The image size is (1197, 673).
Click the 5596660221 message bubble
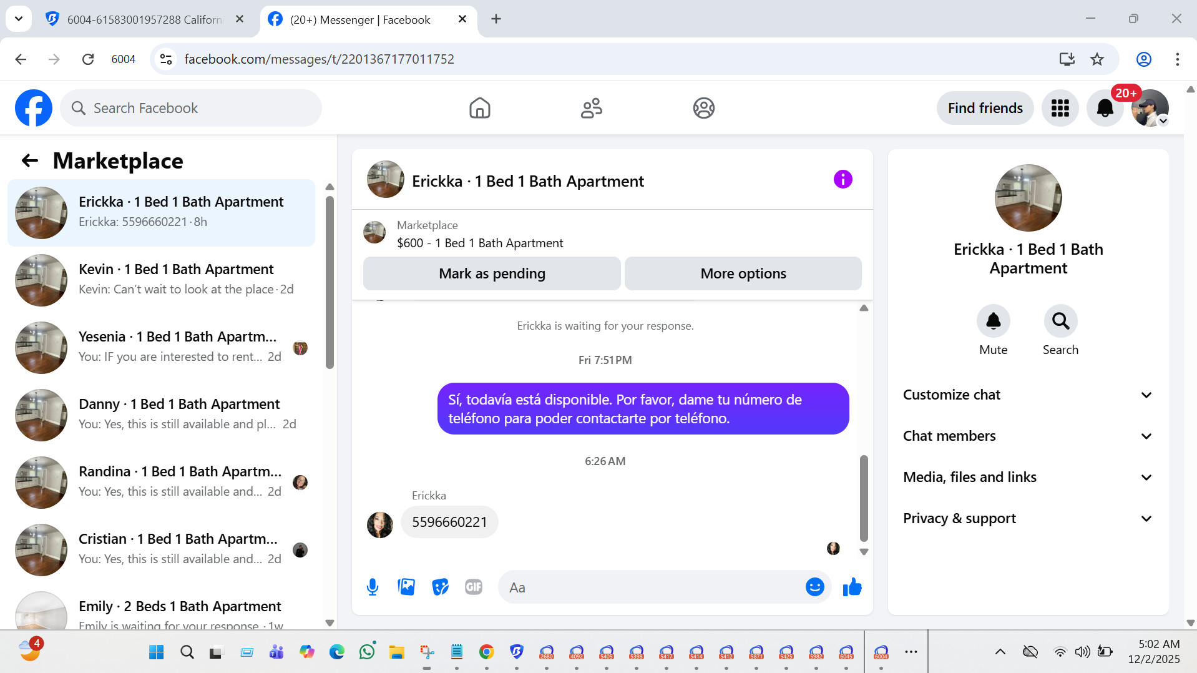tap(449, 522)
